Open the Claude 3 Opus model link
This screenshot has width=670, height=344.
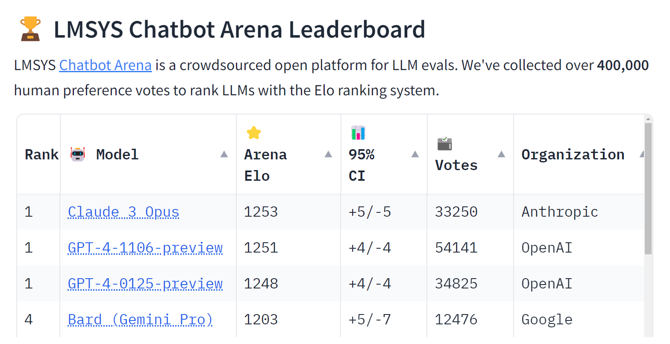[x=123, y=212]
